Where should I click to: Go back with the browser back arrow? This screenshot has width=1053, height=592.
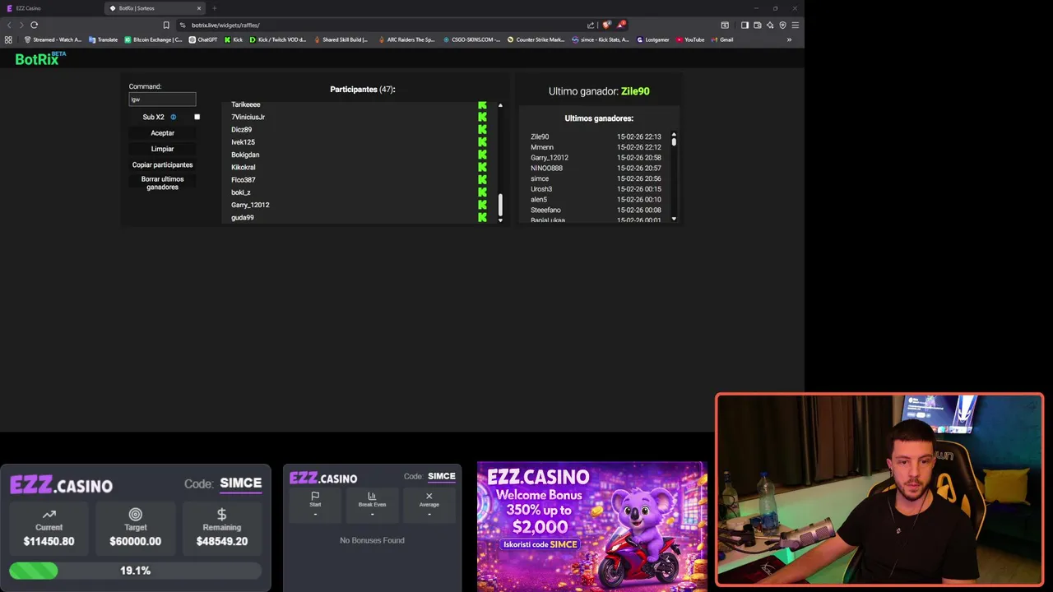click(x=10, y=25)
